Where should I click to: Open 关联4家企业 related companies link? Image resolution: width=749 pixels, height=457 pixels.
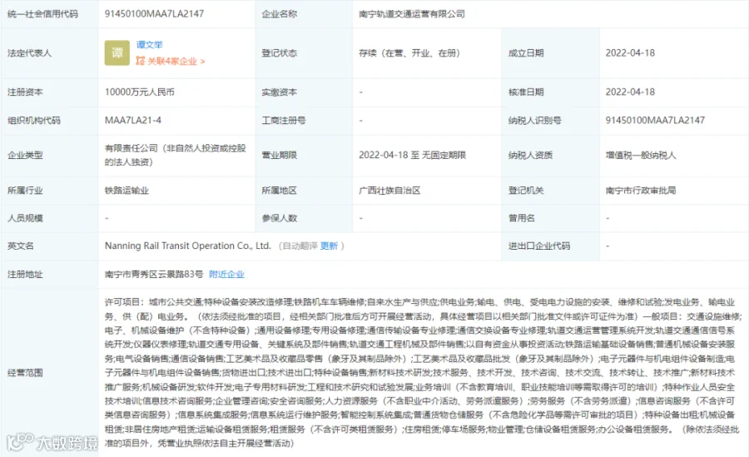click(x=171, y=62)
